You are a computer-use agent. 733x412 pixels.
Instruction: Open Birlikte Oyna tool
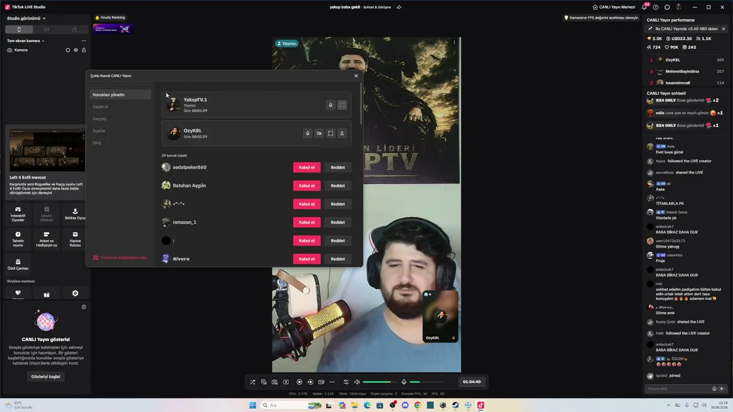click(x=75, y=214)
